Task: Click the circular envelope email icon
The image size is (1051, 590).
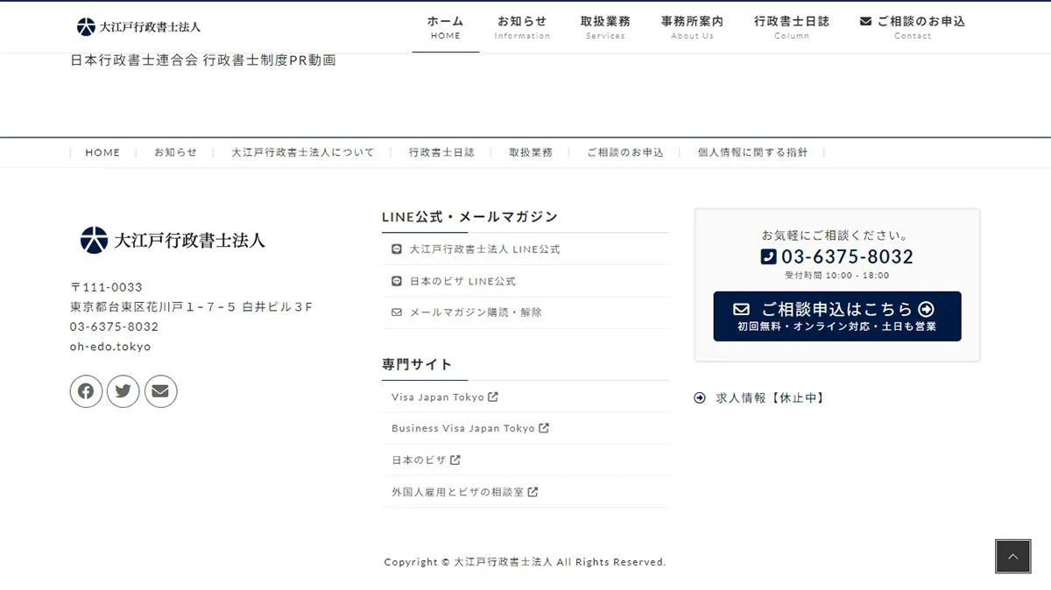Action: coord(160,391)
